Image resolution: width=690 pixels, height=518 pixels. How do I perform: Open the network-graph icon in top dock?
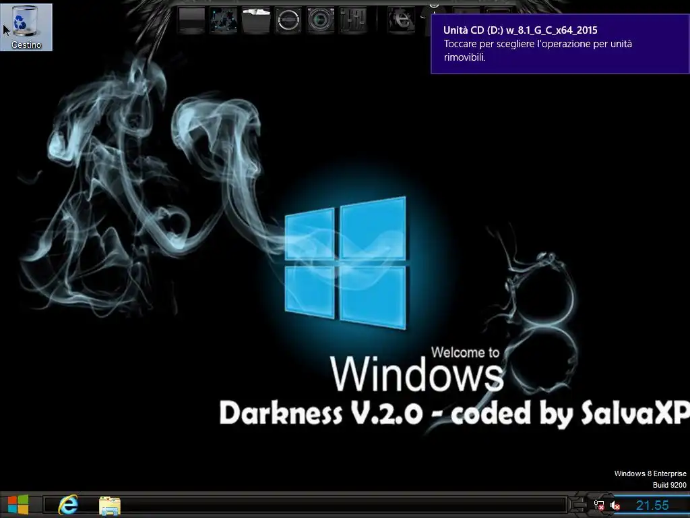[224, 20]
